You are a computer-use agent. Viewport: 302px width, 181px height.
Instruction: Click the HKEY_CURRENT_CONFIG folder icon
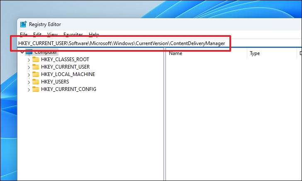point(36,89)
